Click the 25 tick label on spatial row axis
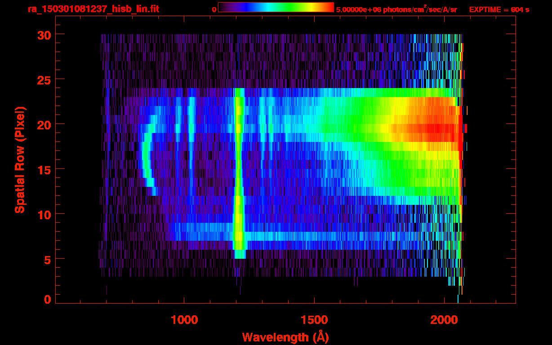552x345 pixels. coord(44,80)
